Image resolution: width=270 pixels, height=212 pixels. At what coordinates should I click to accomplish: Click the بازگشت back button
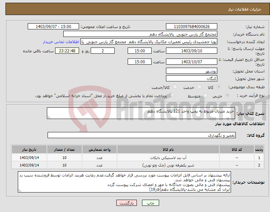pyautogui.click(x=127, y=203)
